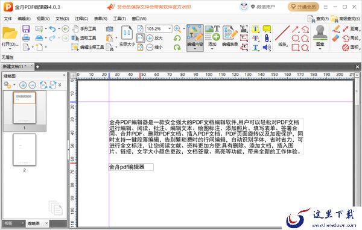
Task: Click the Print icon in the toolbar
Action: click(26, 38)
